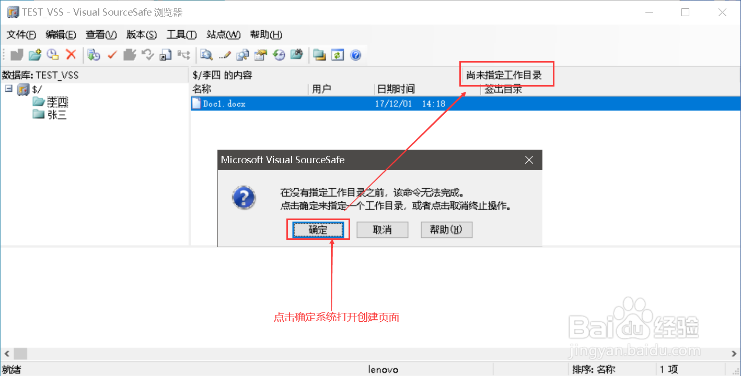741x376 pixels.
Task: Sort by the 日期时间 column header
Action: click(x=427, y=89)
